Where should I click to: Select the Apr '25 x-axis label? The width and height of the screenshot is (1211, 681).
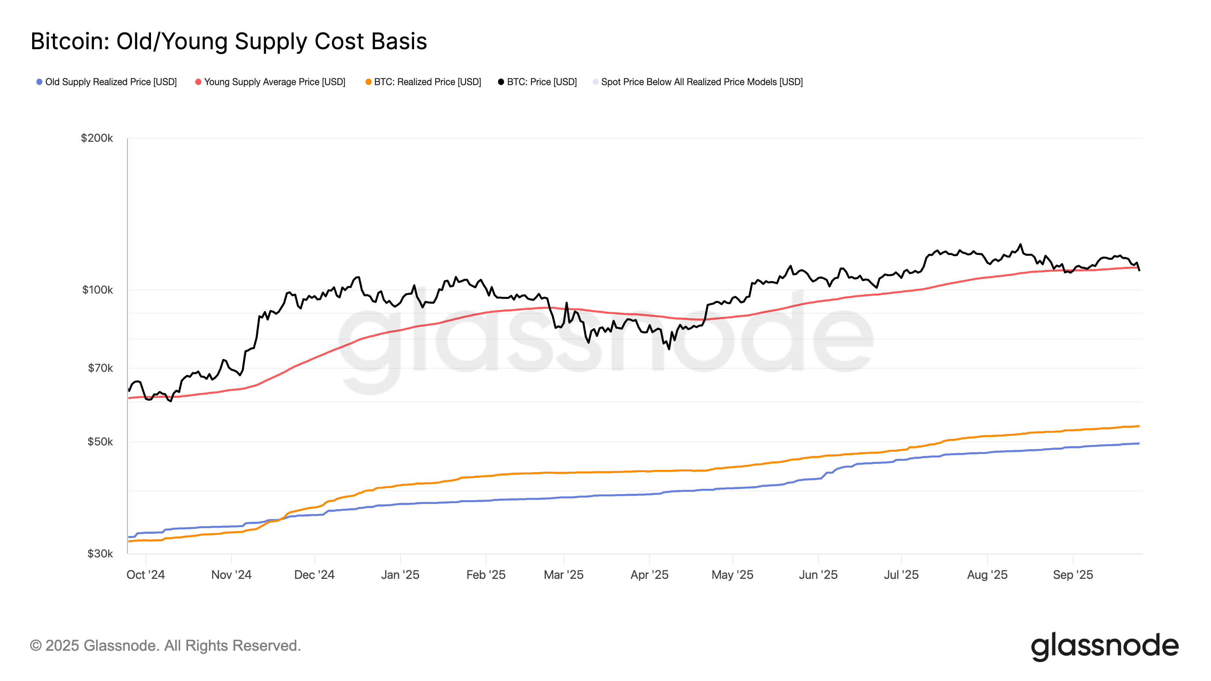click(649, 575)
